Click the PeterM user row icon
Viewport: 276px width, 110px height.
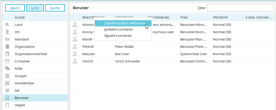click(75, 47)
